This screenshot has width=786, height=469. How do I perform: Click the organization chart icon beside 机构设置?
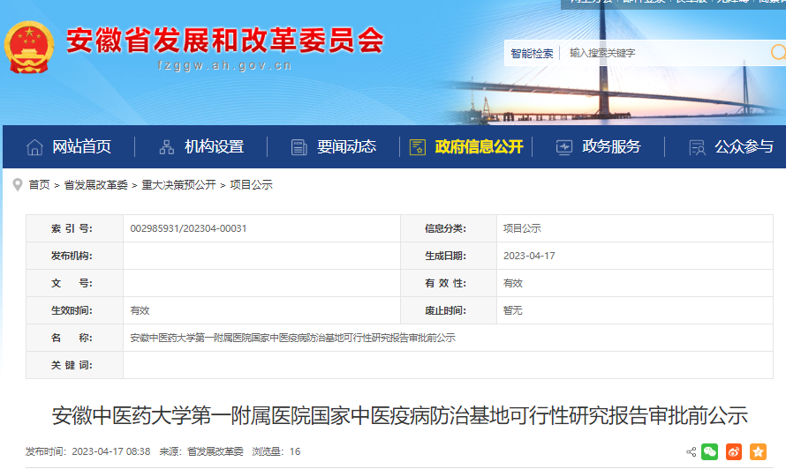[x=166, y=147]
